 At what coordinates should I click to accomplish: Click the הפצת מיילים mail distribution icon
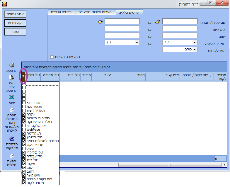click(12, 156)
